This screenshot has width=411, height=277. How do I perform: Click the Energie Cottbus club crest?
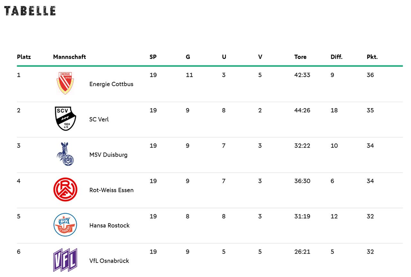tap(65, 83)
